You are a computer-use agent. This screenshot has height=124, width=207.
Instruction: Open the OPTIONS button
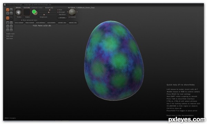[x=62, y=18]
